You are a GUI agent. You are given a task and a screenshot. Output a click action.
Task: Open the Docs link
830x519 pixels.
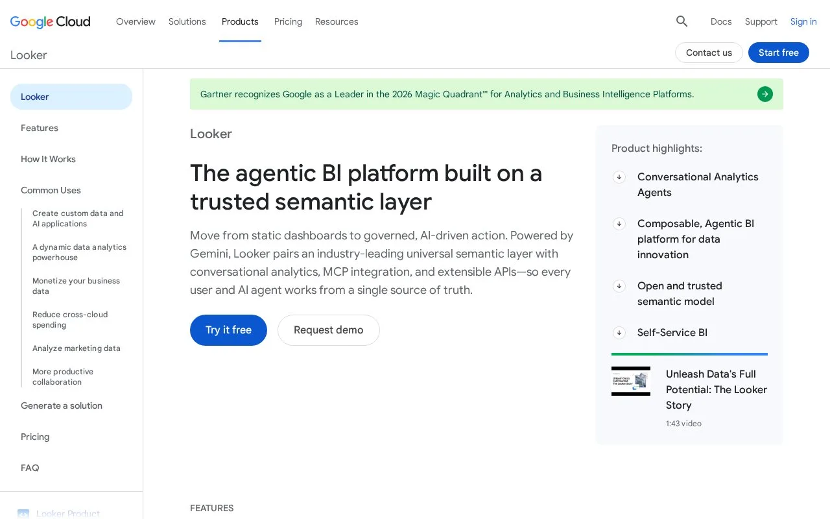(721, 21)
